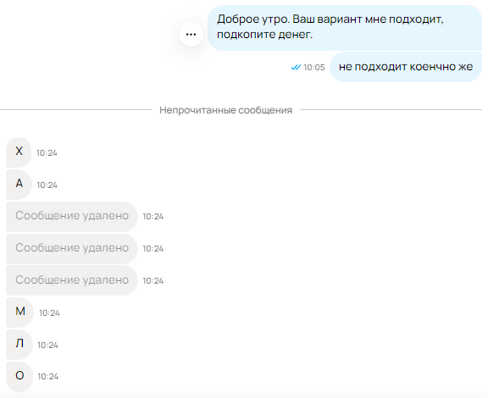Click the first 'Сообщение удалено' bubble

pyautogui.click(x=72, y=216)
